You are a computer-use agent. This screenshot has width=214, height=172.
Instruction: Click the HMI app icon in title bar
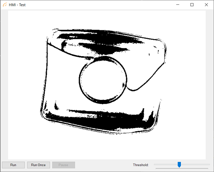5,5
